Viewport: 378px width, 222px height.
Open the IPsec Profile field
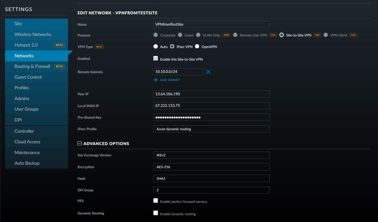pos(211,129)
